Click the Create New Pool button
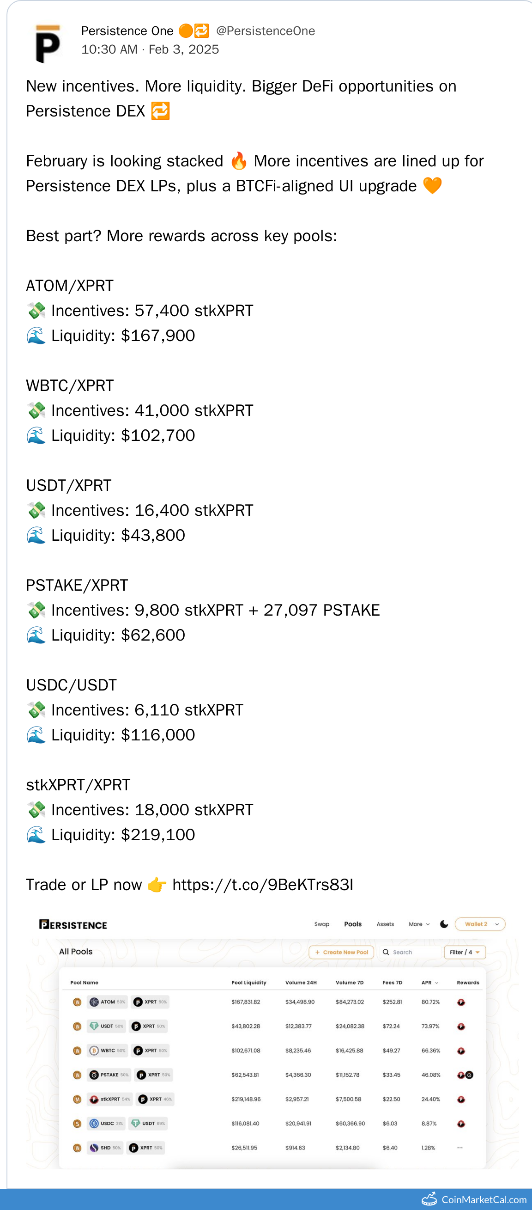 pos(342,952)
